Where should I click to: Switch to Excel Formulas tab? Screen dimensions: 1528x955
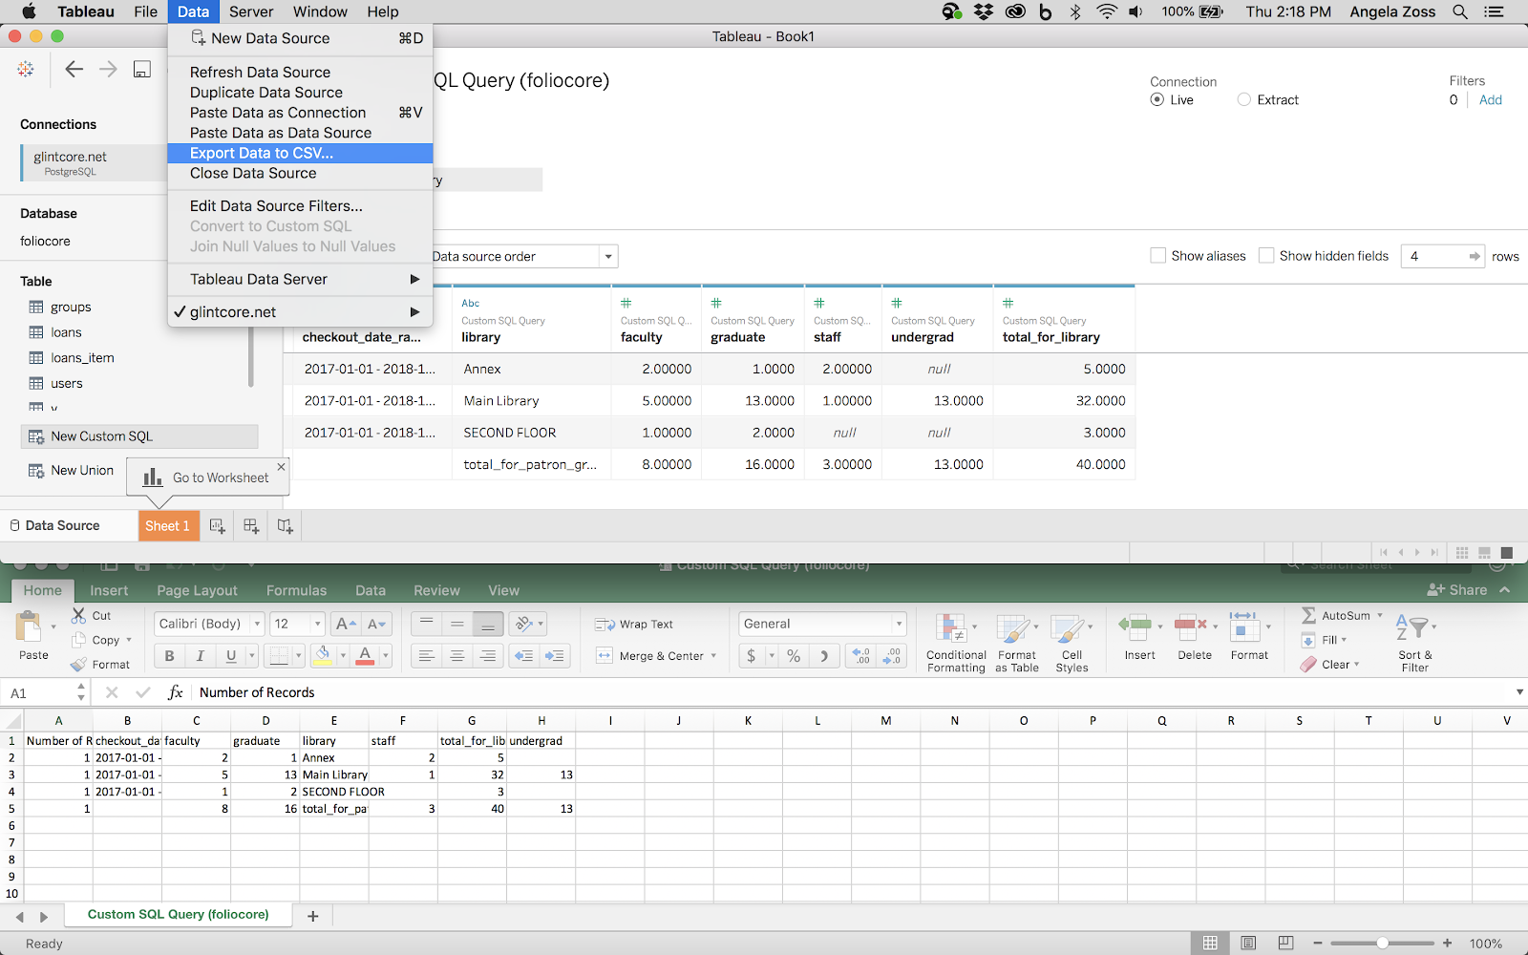296,590
